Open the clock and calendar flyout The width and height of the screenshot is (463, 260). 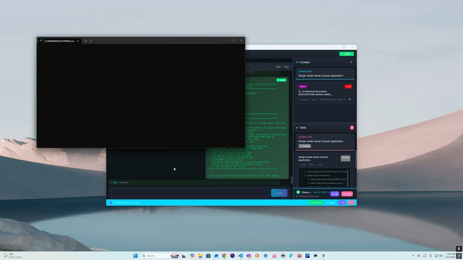coord(450,256)
